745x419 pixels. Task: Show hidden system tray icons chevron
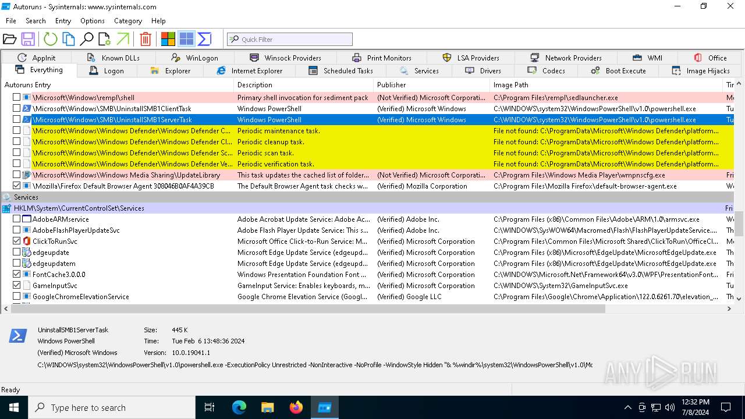[627, 407]
